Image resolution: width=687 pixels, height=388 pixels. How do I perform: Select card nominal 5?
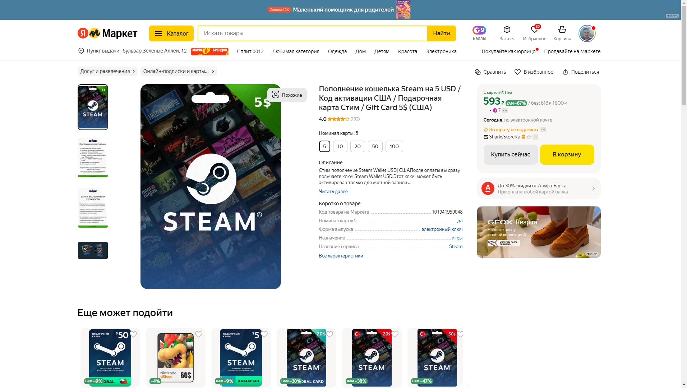(324, 146)
